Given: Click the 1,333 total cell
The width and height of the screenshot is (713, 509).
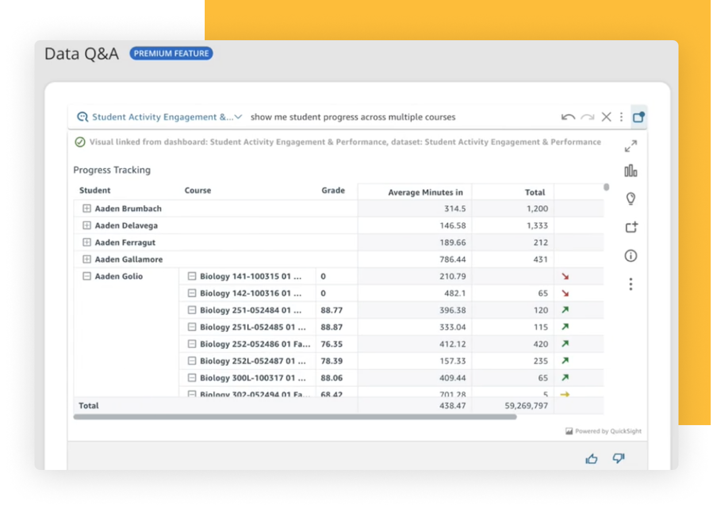Looking at the screenshot, I should point(537,226).
